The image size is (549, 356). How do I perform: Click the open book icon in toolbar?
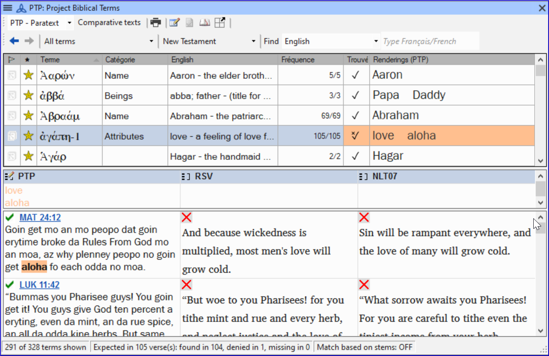(205, 23)
